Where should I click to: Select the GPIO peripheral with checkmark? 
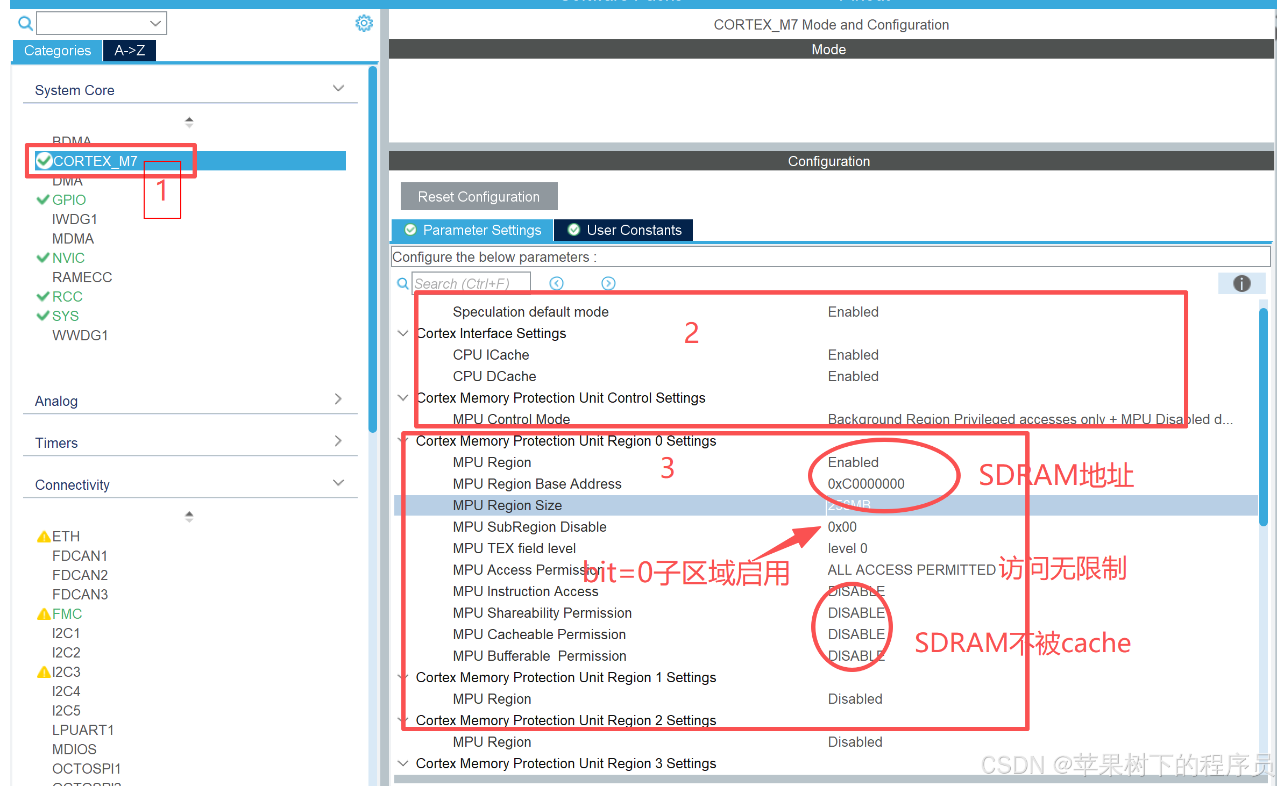[68, 200]
